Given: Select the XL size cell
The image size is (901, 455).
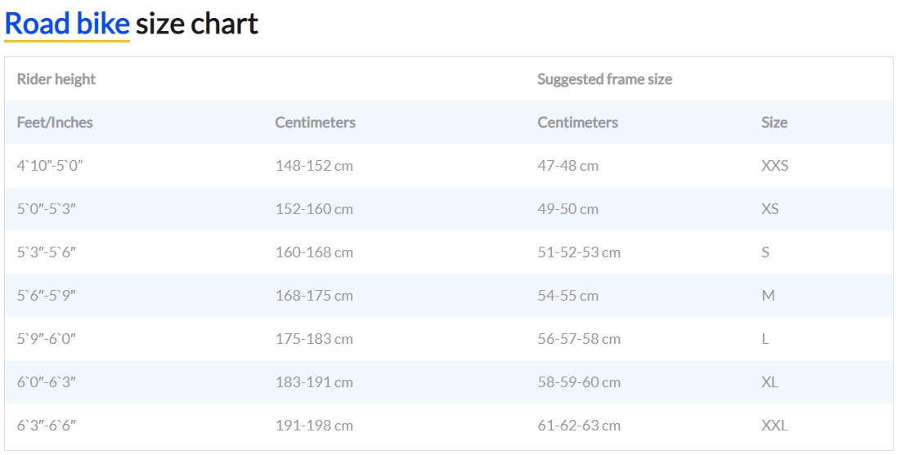Looking at the screenshot, I should click(x=769, y=382).
